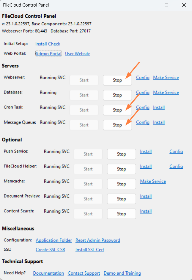192x280 pixels.
Task: Open Config for Push Service
Action: coord(176,152)
